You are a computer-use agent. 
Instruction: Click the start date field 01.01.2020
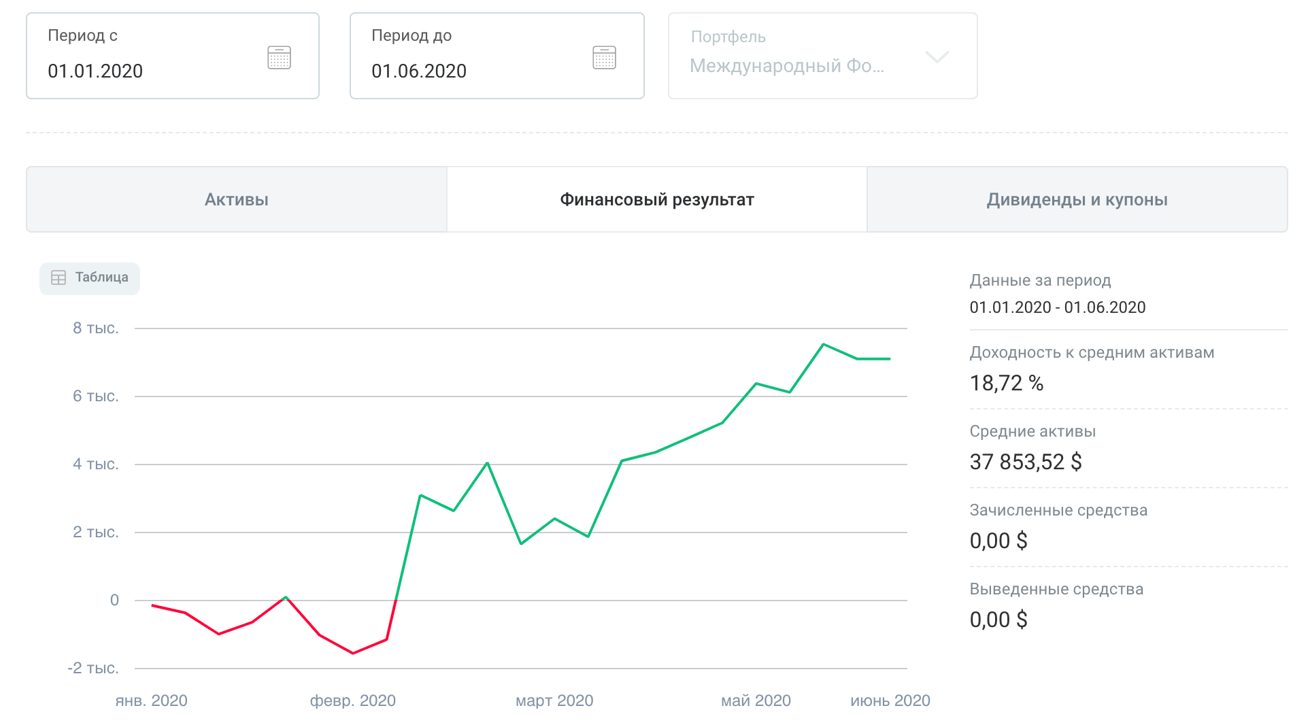[95, 71]
